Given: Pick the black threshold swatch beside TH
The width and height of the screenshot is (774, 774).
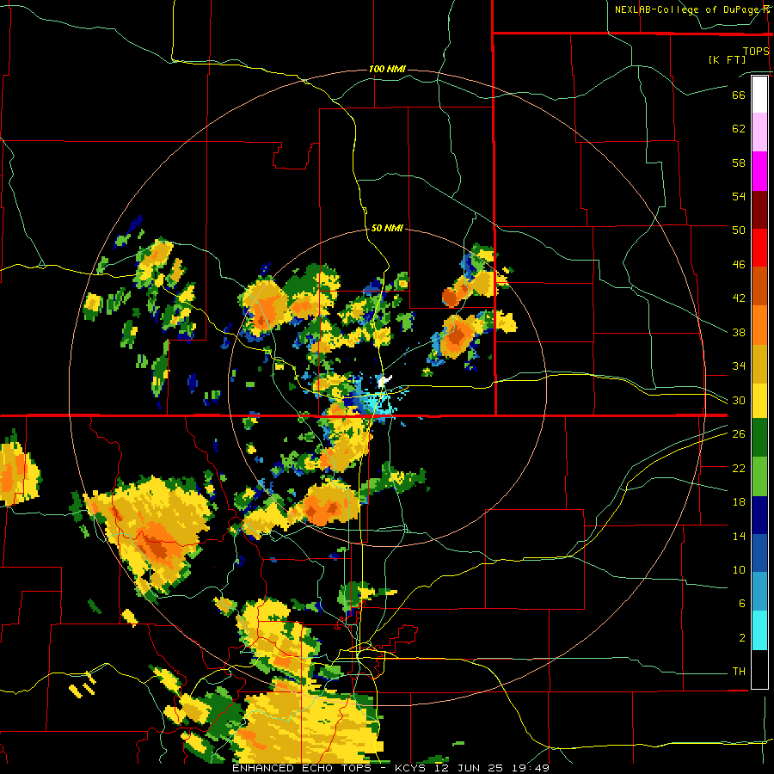Looking at the screenshot, I should tap(759, 669).
